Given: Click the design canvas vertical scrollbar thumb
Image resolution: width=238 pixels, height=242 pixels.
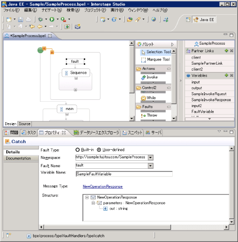Looking at the screenshot, I should (x=132, y=69).
